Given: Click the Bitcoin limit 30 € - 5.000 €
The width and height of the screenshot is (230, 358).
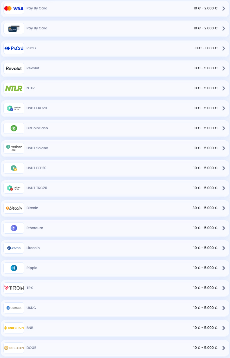Looking at the screenshot, I should pyautogui.click(x=205, y=208).
